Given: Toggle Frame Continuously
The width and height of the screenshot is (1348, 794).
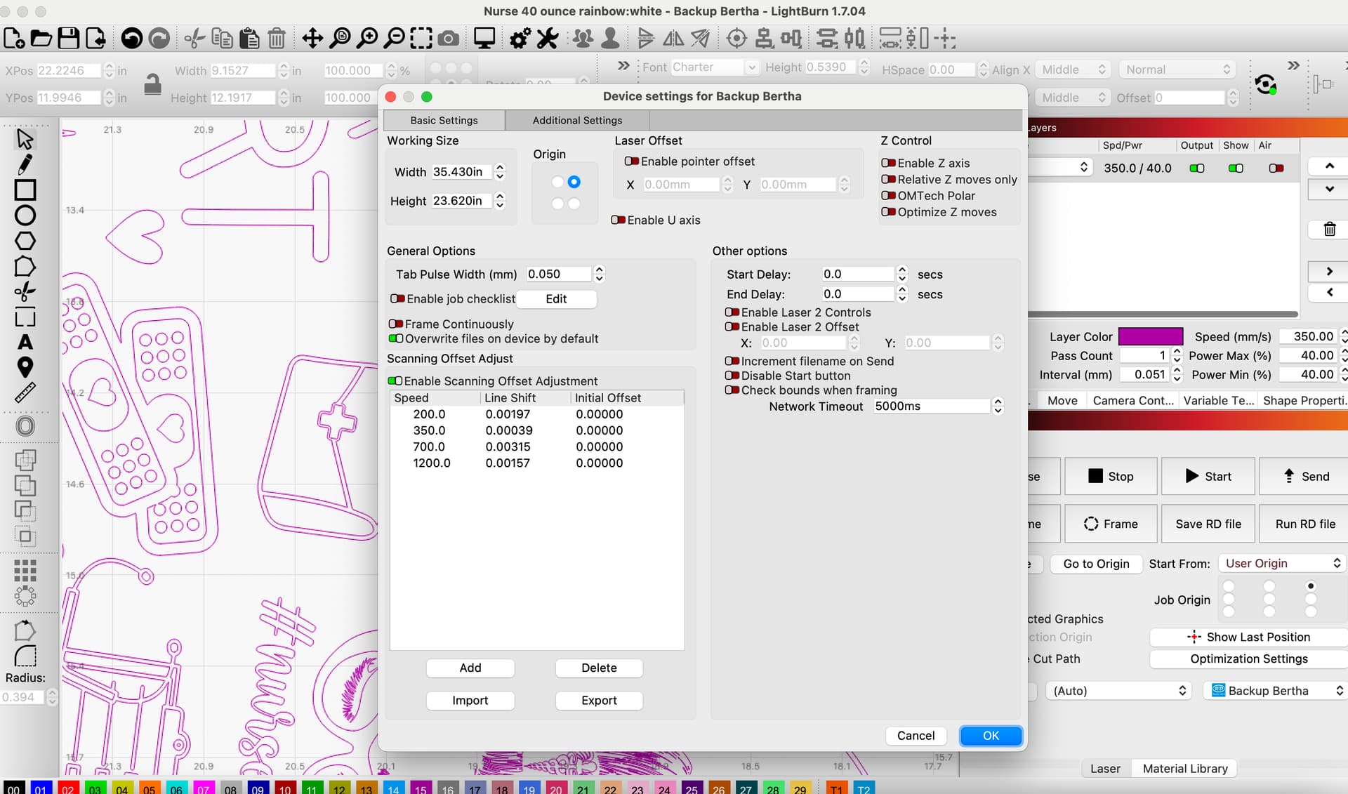Looking at the screenshot, I should click(395, 324).
